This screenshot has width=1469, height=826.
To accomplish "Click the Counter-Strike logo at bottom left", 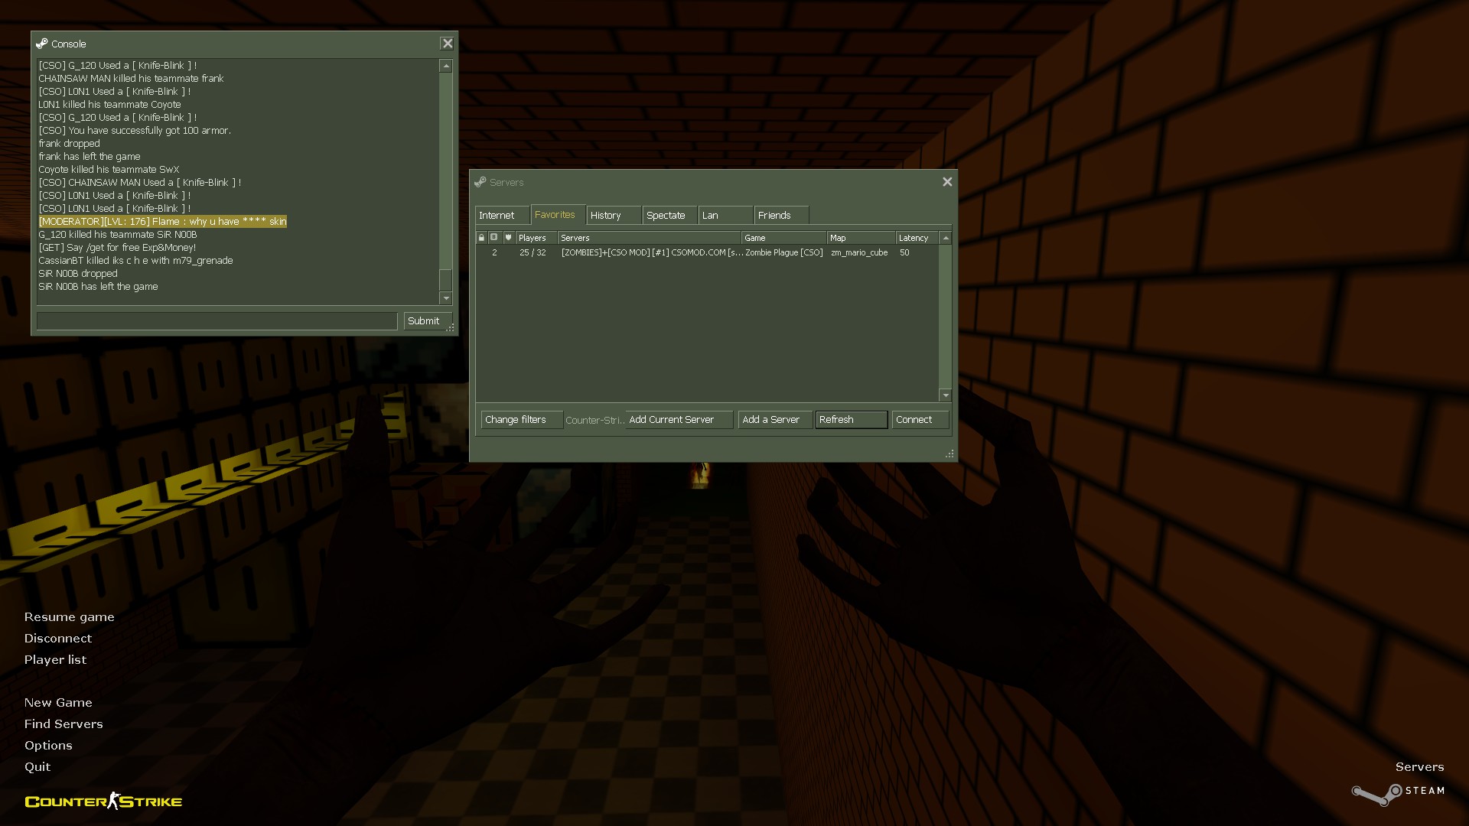I will point(103,801).
